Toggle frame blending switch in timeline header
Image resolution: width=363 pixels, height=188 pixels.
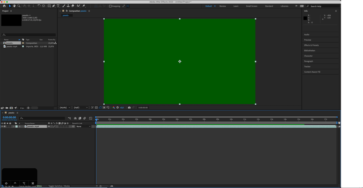coord(80,118)
